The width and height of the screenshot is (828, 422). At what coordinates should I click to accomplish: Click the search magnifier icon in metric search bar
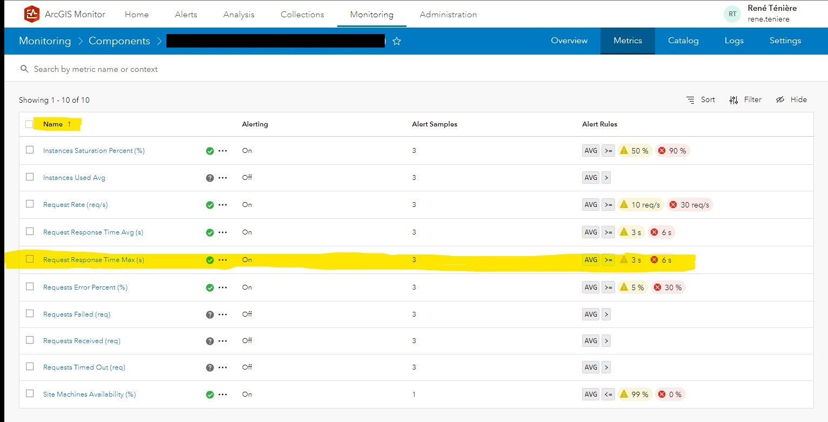coord(24,69)
